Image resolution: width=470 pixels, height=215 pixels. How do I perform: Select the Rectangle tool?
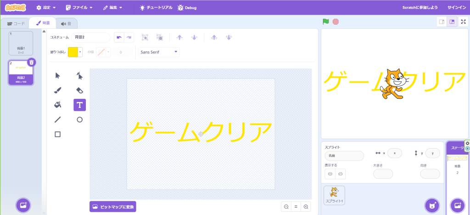pyautogui.click(x=57, y=134)
